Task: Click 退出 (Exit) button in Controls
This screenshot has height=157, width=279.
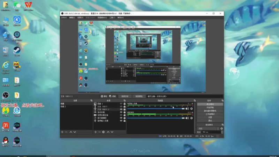Action: (210, 121)
